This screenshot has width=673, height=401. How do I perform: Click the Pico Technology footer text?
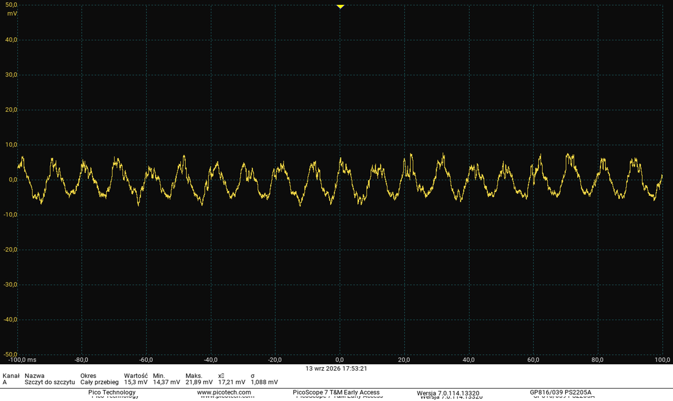(112, 392)
